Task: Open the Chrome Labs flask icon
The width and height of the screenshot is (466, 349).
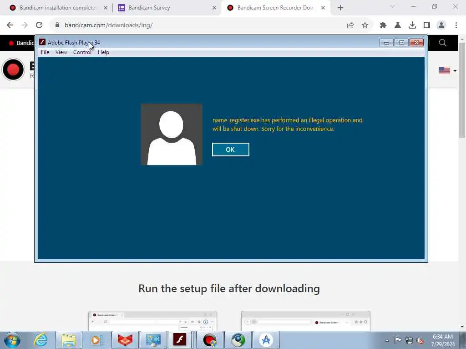Action: point(398,25)
